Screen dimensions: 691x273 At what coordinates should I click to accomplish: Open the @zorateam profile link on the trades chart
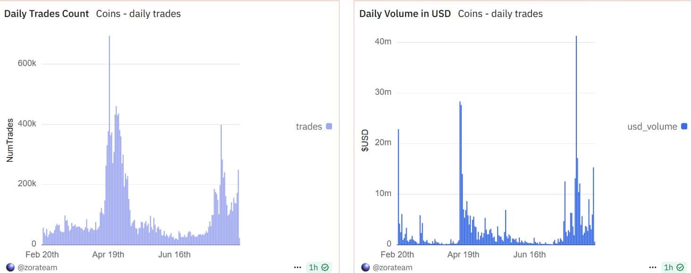click(39, 267)
